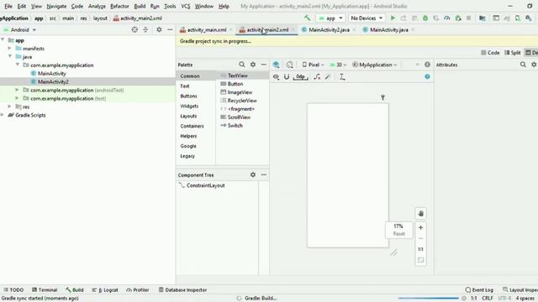Switch to activity_main.xml tab
This screenshot has height=302, width=538.
207,30
